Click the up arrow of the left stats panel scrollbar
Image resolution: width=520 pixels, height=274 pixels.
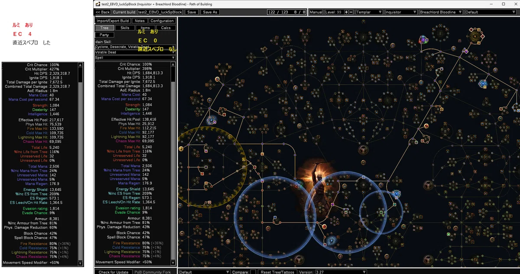tap(80, 64)
